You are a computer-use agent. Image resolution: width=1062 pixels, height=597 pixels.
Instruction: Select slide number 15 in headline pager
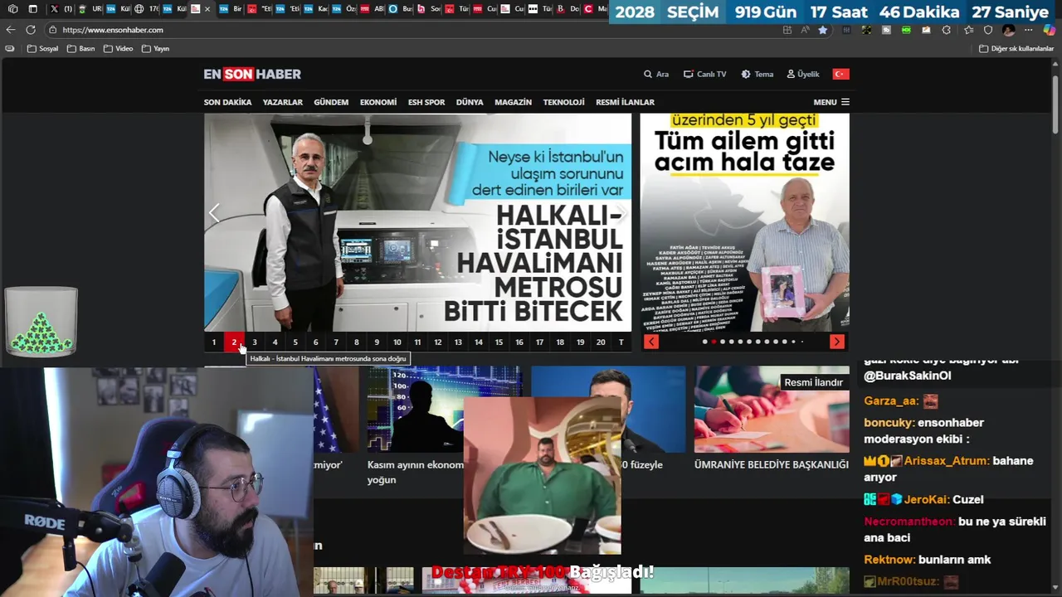click(x=499, y=342)
